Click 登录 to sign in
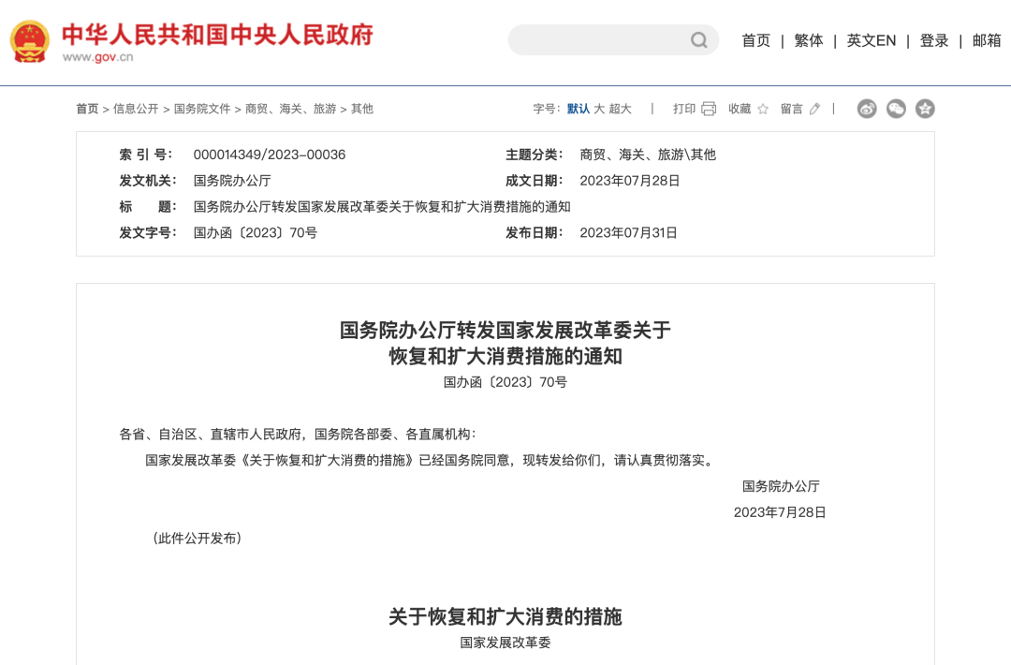This screenshot has width=1011, height=665. pos(933,40)
